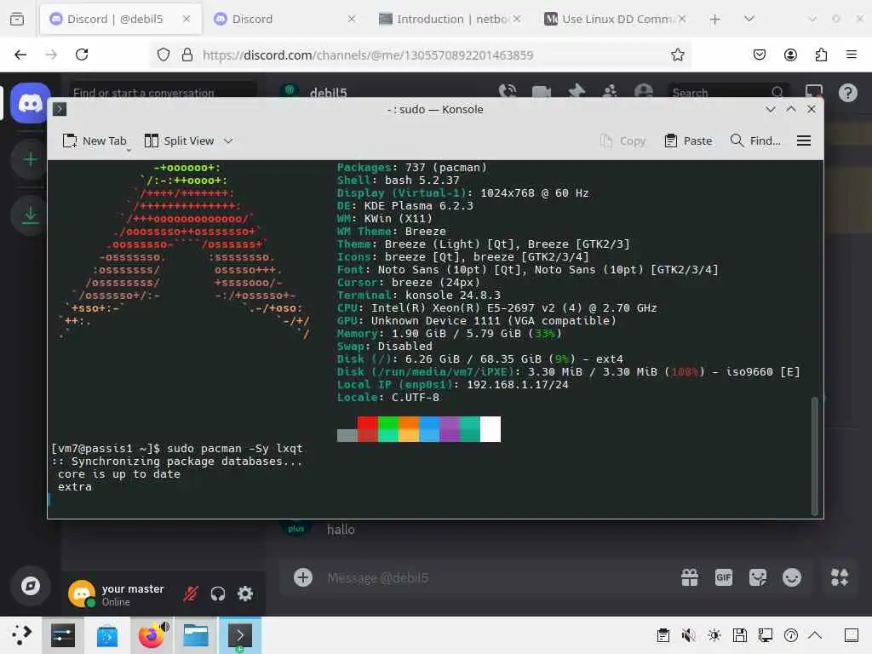The height and width of the screenshot is (654, 872).
Task: Open Dolphin file manager in taskbar
Action: [196, 635]
